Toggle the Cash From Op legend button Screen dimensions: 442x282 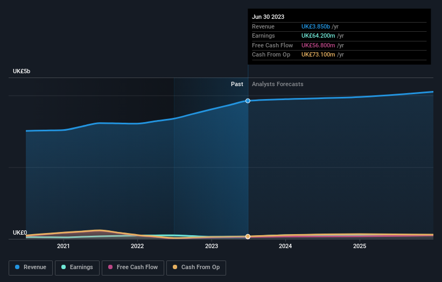coord(196,267)
